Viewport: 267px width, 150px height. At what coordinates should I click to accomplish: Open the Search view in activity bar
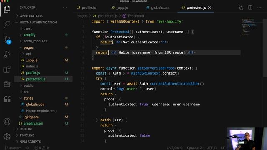coord(7,24)
